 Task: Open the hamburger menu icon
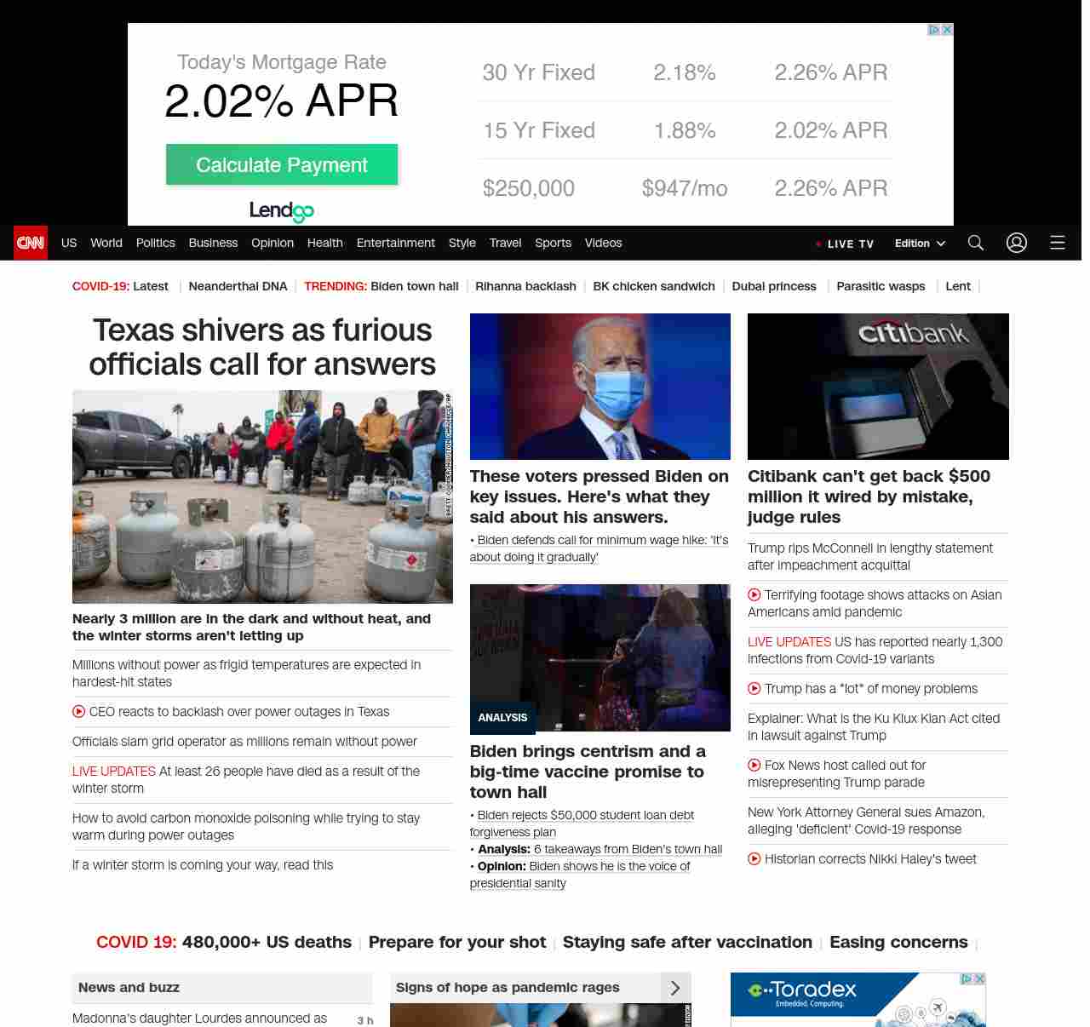pyautogui.click(x=1058, y=243)
